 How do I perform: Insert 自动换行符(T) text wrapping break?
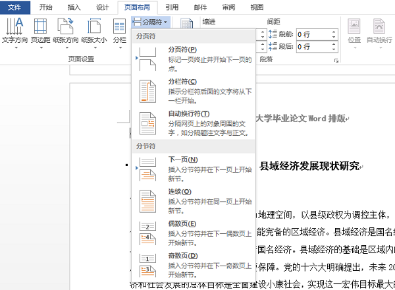pyautogui.click(x=194, y=123)
